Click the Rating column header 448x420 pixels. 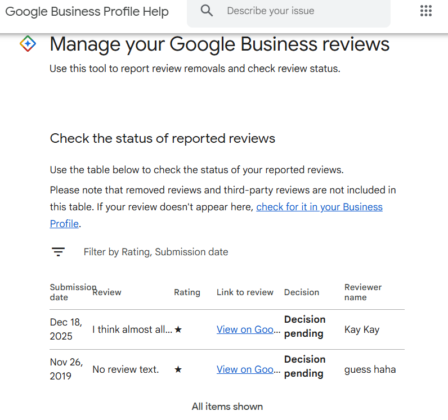187,292
